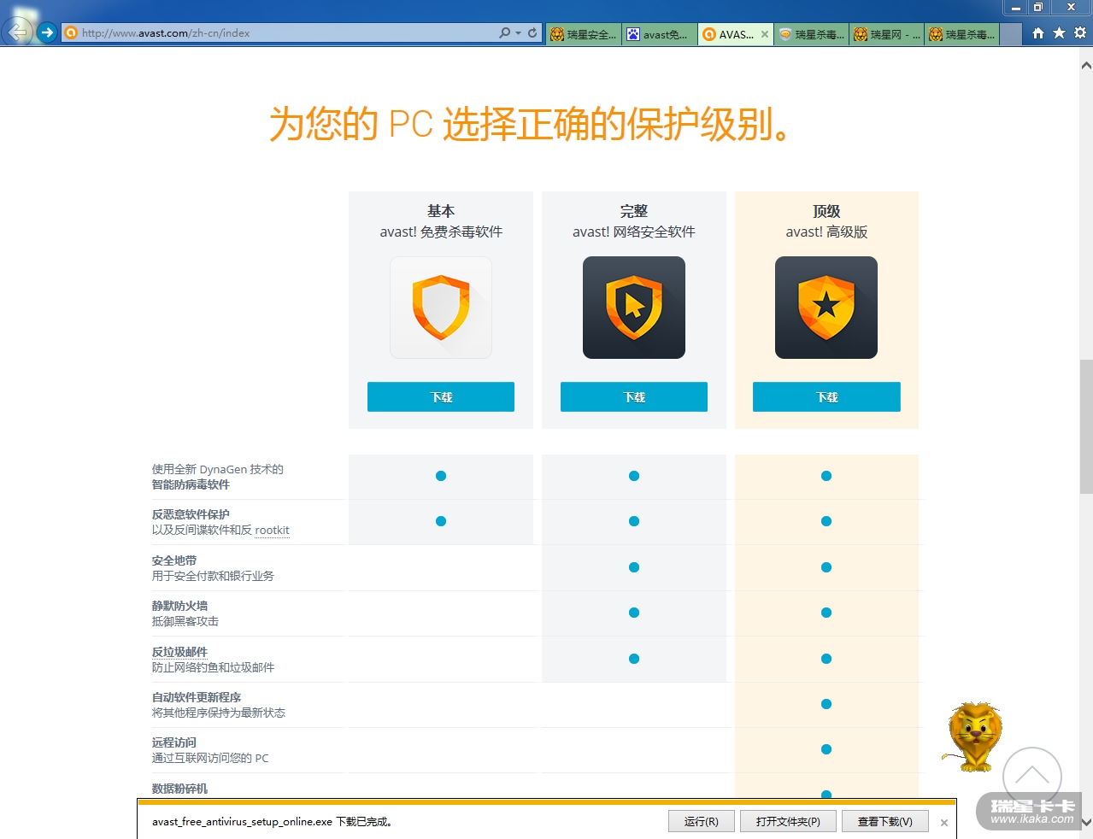Refresh the page with the reload icon

pos(532,33)
